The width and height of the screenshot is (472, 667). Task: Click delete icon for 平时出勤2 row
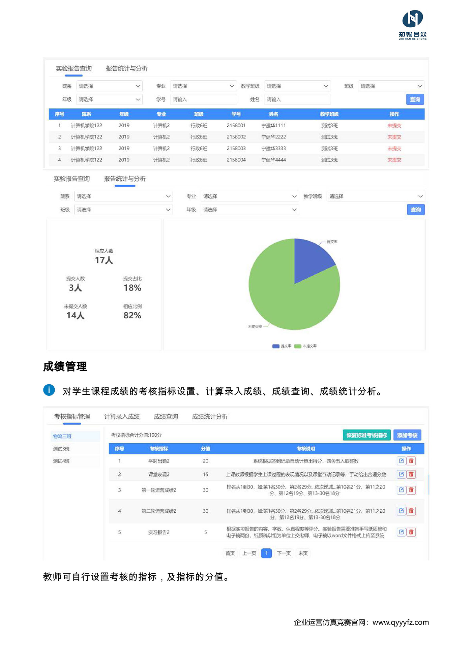click(411, 461)
